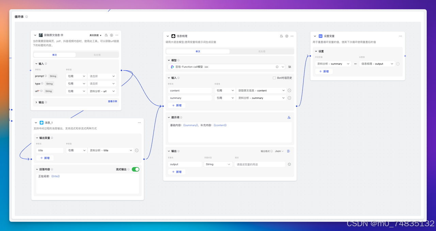The height and width of the screenshot is (231, 436).
Task: Click 查看示例 link
Action: click(112, 101)
